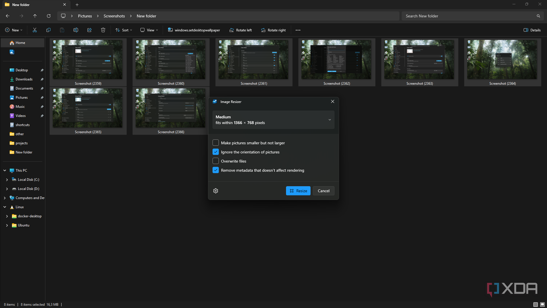Open the Gallery icon in the sidebar
The height and width of the screenshot is (308, 547).
coord(12,52)
